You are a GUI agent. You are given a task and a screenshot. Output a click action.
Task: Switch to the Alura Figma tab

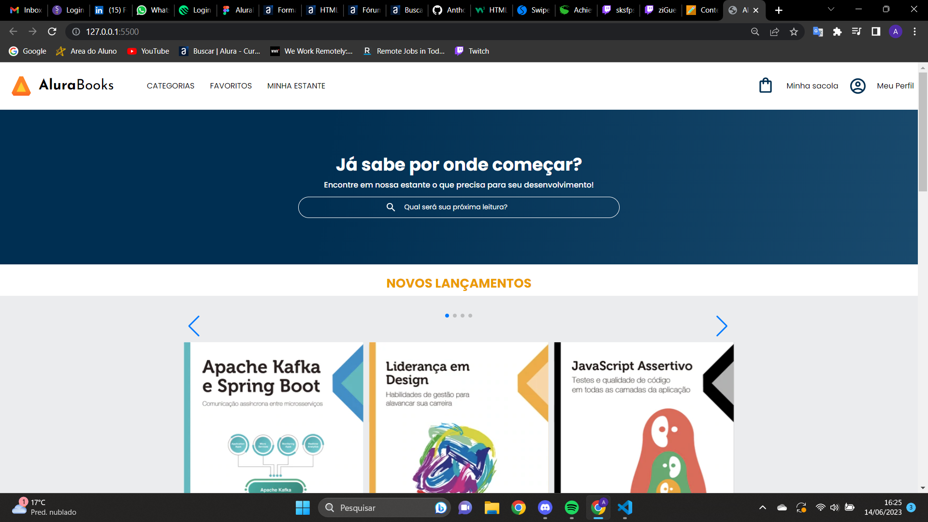tap(237, 10)
